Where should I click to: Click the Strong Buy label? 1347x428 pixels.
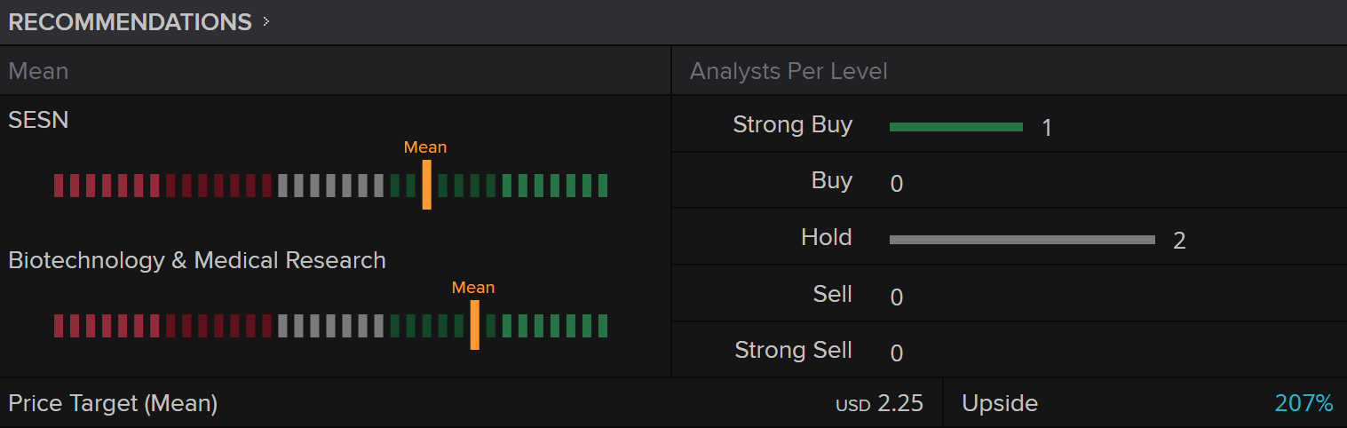coord(792,125)
